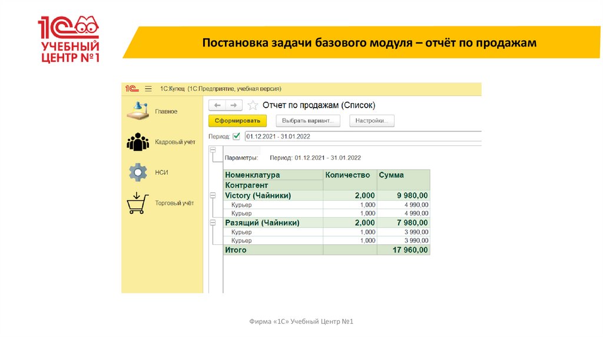Image resolution: width=603 pixels, height=338 pixels.
Task: Select the Торговый учёт section label
Action: pos(174,203)
